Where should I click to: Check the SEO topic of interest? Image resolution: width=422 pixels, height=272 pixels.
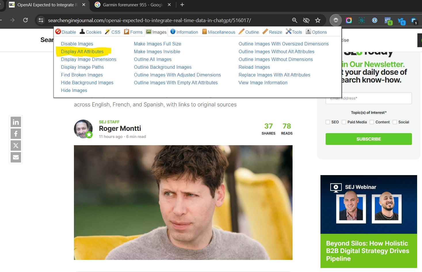pyautogui.click(x=328, y=122)
